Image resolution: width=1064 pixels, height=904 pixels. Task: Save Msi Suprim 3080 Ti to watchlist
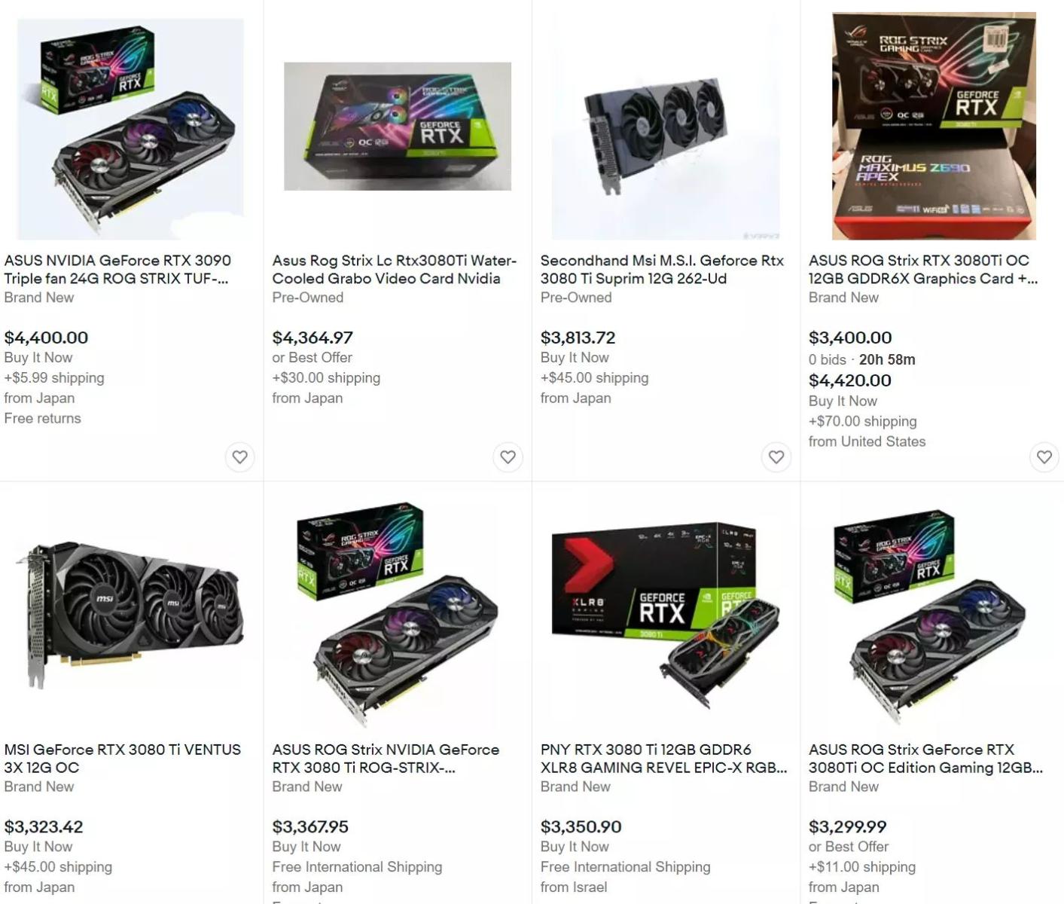776,457
